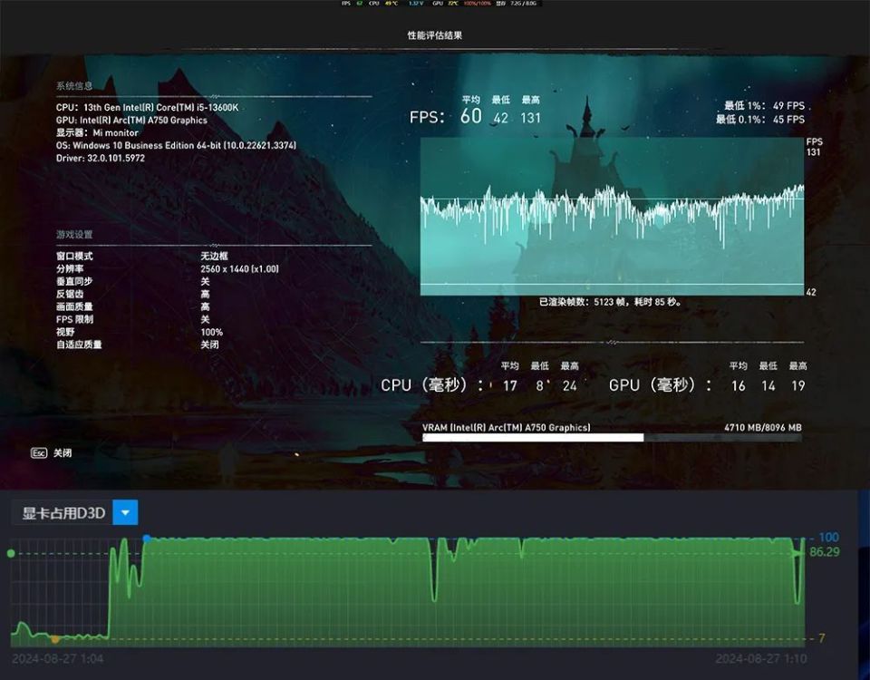870x680 pixels.
Task: Click the 自适应质量 setting label
Action: (x=79, y=345)
